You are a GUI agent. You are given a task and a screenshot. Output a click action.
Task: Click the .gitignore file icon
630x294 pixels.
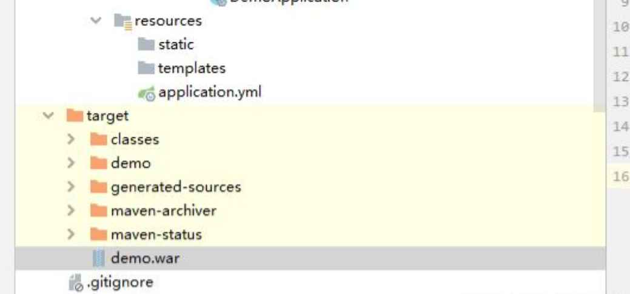click(76, 283)
